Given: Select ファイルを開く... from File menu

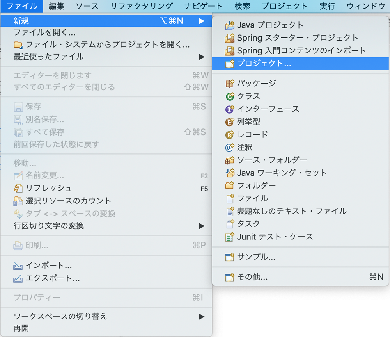Looking at the screenshot, I should [106, 32].
